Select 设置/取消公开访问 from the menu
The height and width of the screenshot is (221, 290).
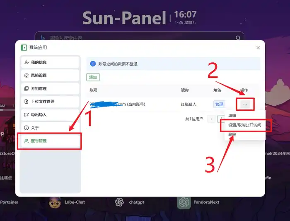[x=244, y=125]
